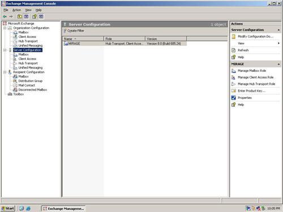The image size is (283, 212).
Task: Open the Help menu in the menu bar
Action: point(38,10)
